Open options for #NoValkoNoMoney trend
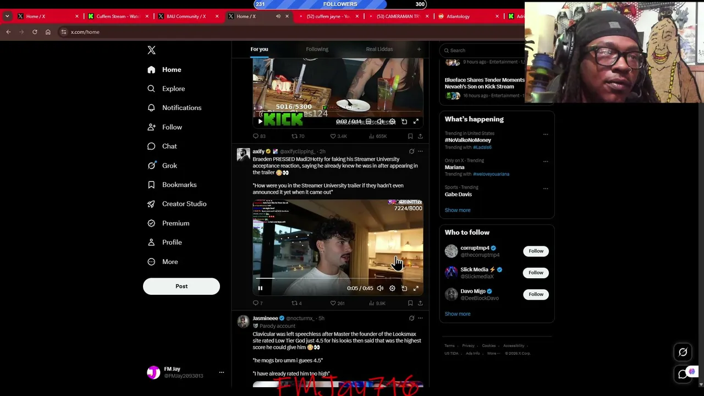The image size is (704, 396). pos(546,134)
